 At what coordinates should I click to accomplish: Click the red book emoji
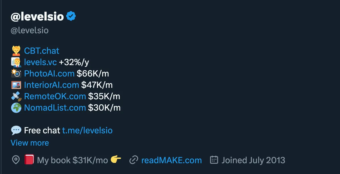point(29,160)
